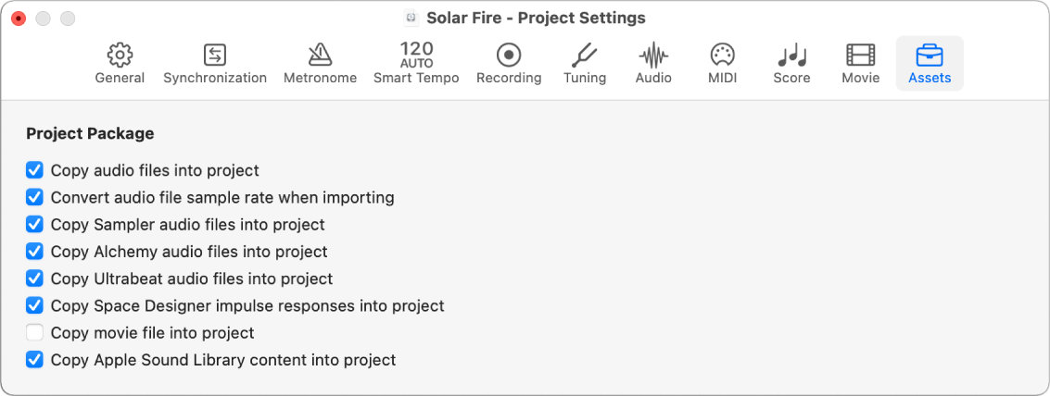The width and height of the screenshot is (1050, 396).
Task: Open the General settings gear icon
Action: pos(120,56)
